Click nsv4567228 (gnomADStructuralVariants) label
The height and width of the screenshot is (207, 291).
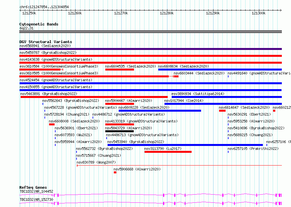80,107
